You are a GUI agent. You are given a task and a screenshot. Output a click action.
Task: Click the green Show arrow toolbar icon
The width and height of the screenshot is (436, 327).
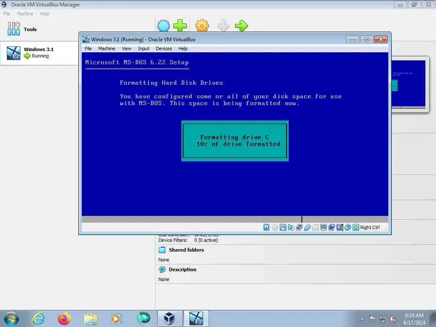click(241, 26)
